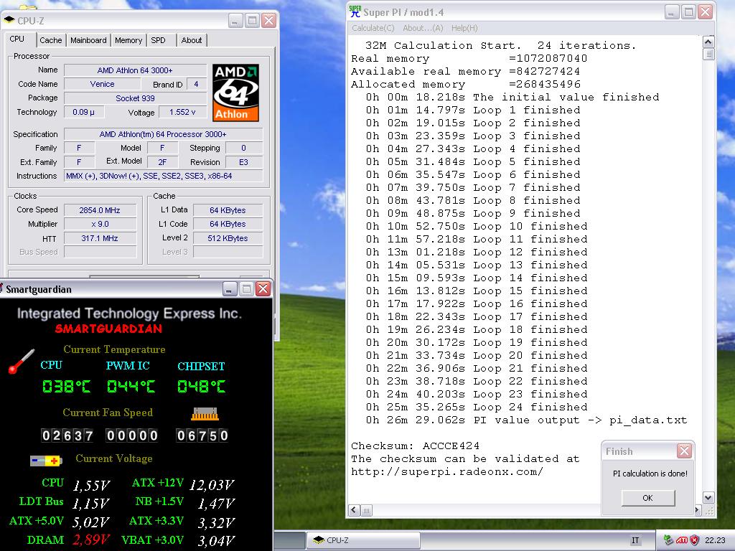The height and width of the screenshot is (551, 735).
Task: Click the fan speed counter '06750'
Action: tap(202, 435)
